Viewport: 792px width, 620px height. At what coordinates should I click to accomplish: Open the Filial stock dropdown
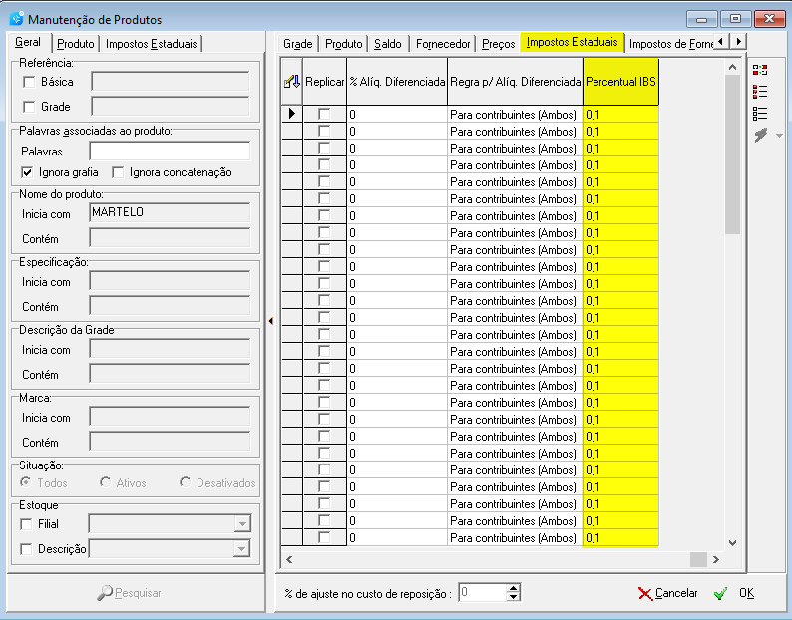click(242, 524)
